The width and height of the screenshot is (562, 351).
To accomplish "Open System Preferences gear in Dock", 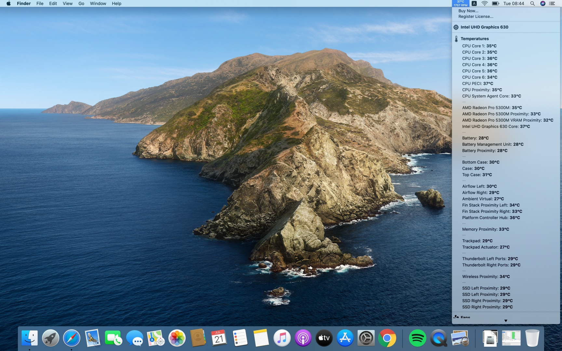I will coord(366,338).
